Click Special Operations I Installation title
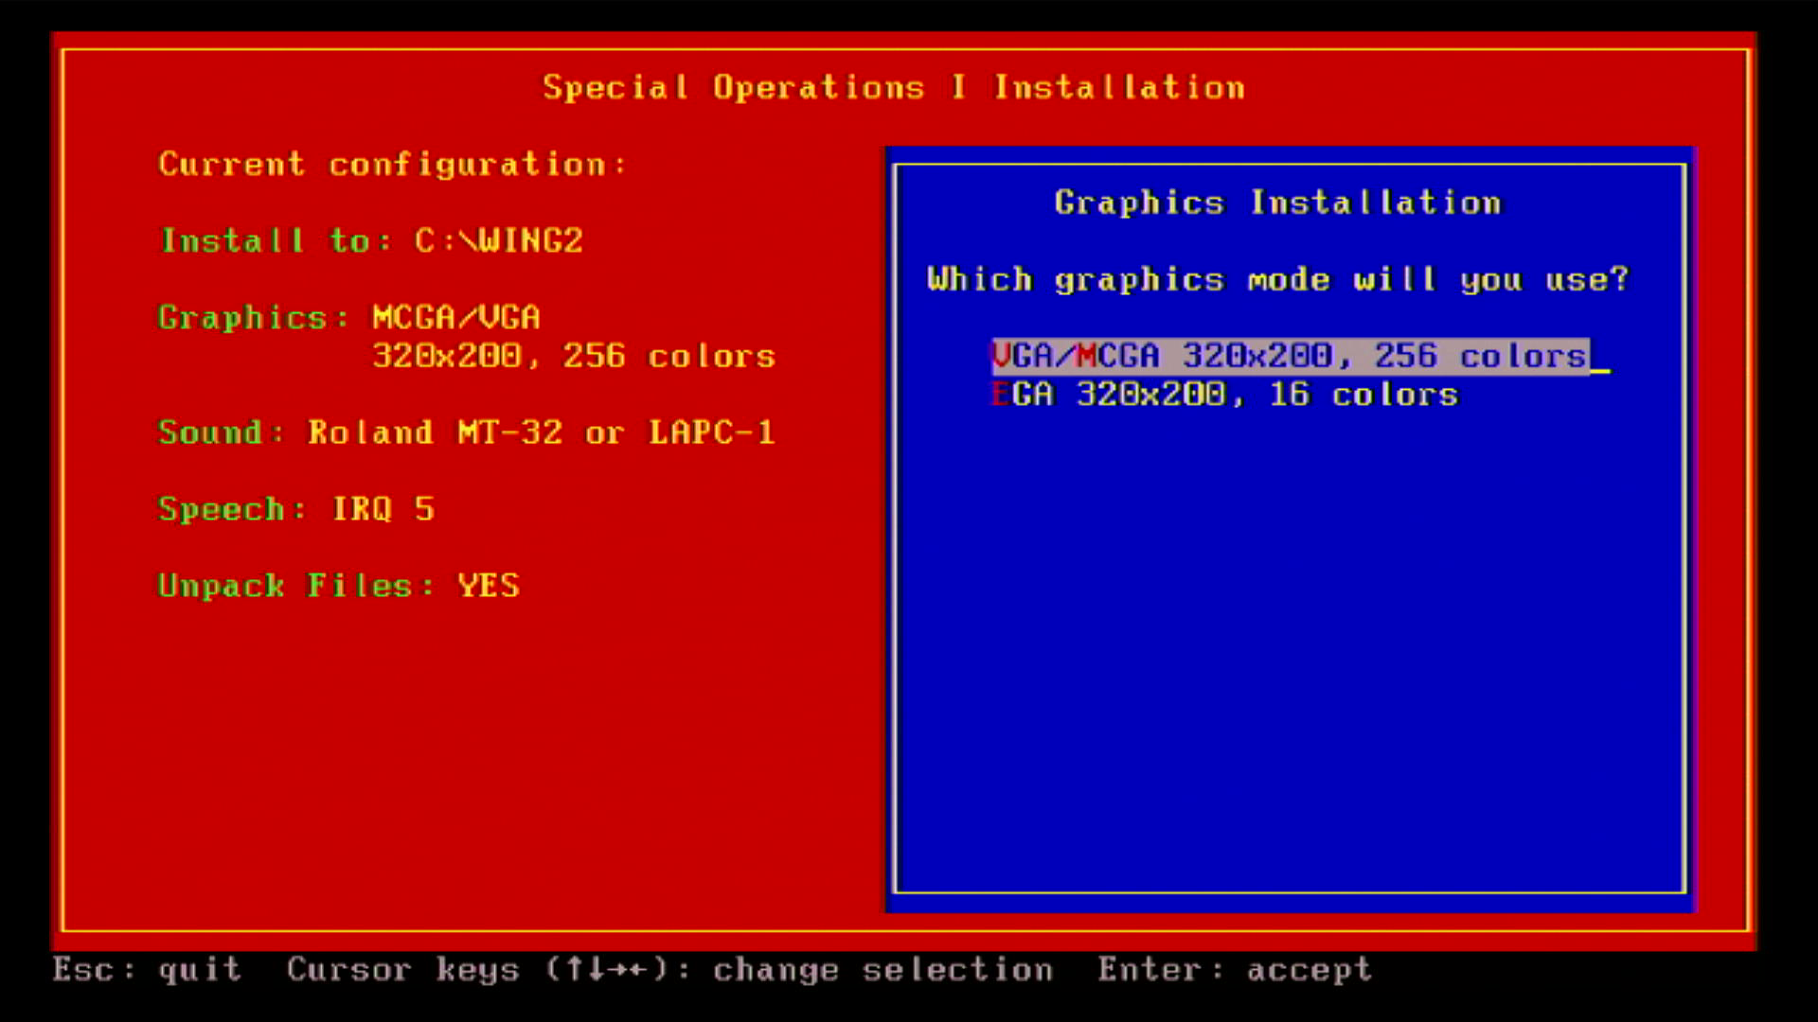Screen dimensions: 1818x1022 [x=893, y=88]
